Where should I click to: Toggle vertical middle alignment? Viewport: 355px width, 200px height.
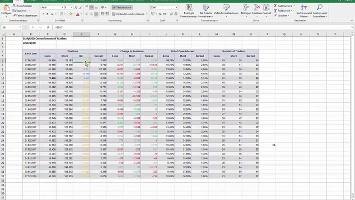pyautogui.click(x=92, y=7)
